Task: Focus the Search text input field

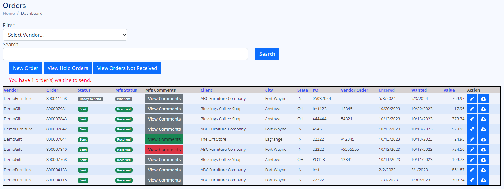Action: click(125, 54)
